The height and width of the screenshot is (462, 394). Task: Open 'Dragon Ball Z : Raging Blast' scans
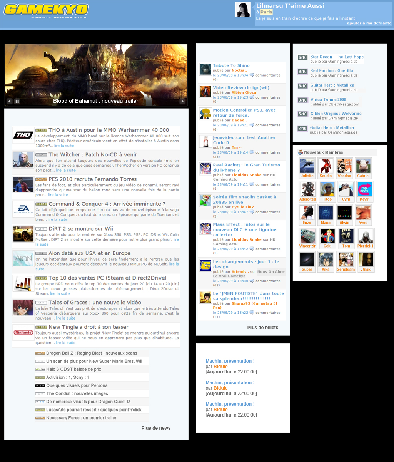coord(92,353)
